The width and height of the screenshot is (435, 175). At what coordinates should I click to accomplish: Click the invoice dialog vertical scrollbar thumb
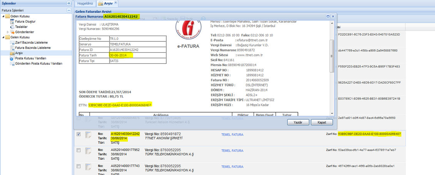coord(332,56)
